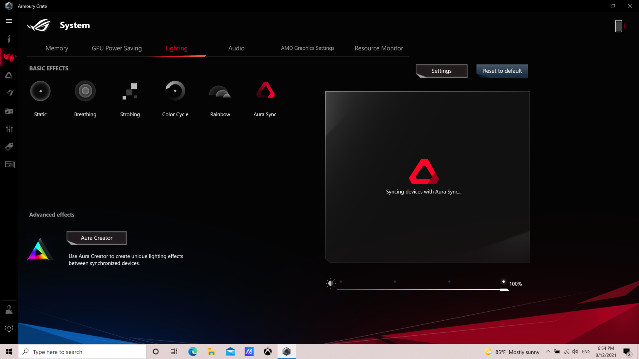
Task: Click the Windows search box
Action: point(82,352)
